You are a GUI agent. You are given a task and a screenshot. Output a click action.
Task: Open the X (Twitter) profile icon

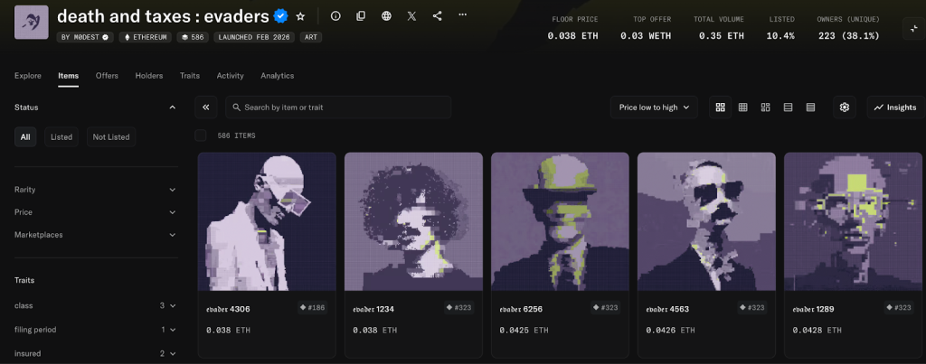[412, 16]
